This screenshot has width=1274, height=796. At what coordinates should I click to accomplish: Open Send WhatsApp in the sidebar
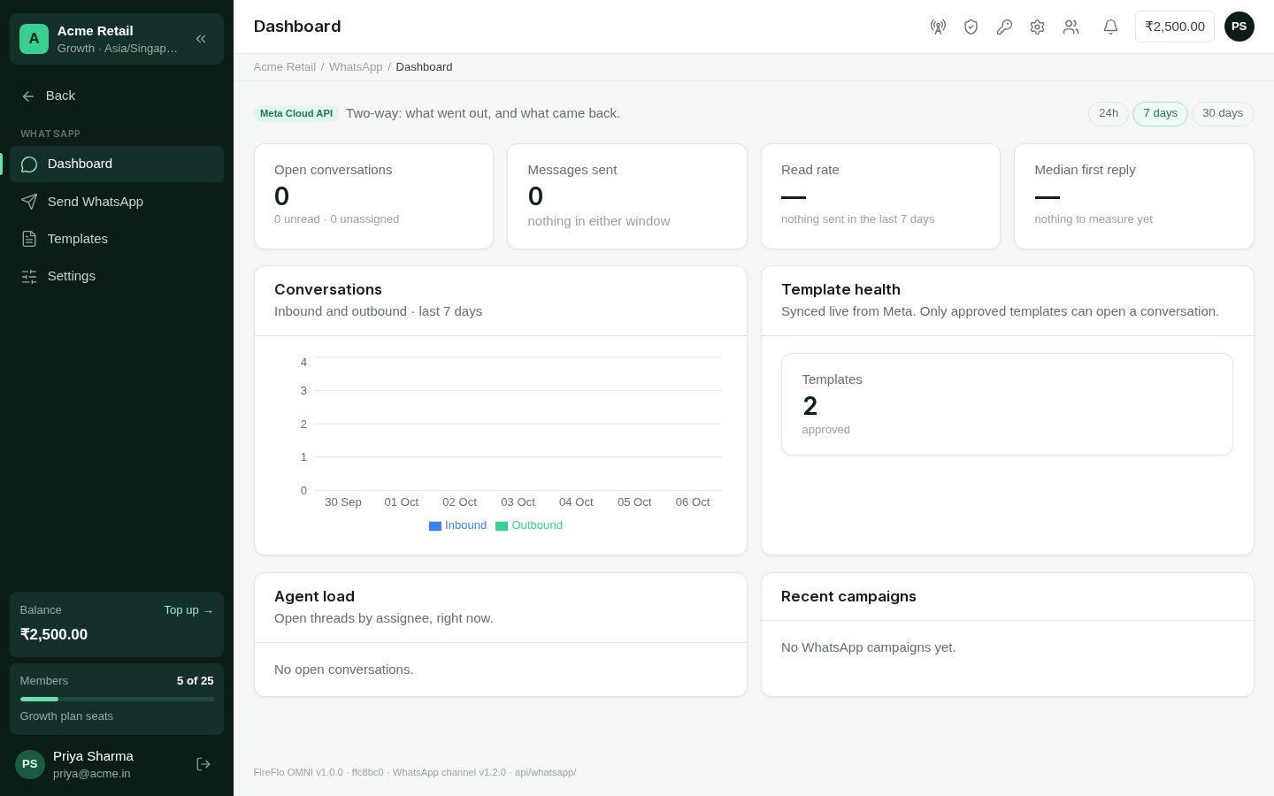(x=116, y=202)
